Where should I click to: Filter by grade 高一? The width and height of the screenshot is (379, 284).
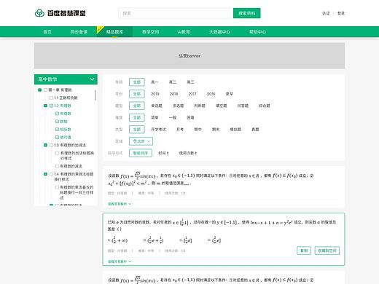[155, 82]
